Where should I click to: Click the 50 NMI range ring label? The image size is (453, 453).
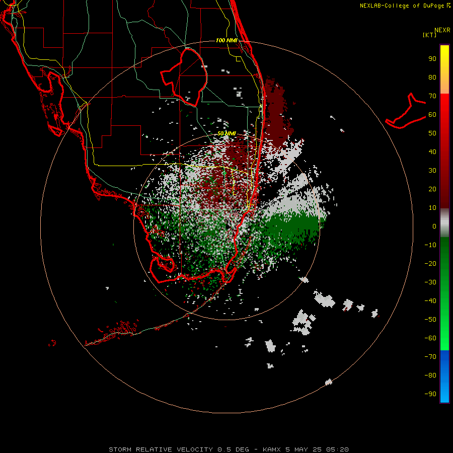click(226, 133)
